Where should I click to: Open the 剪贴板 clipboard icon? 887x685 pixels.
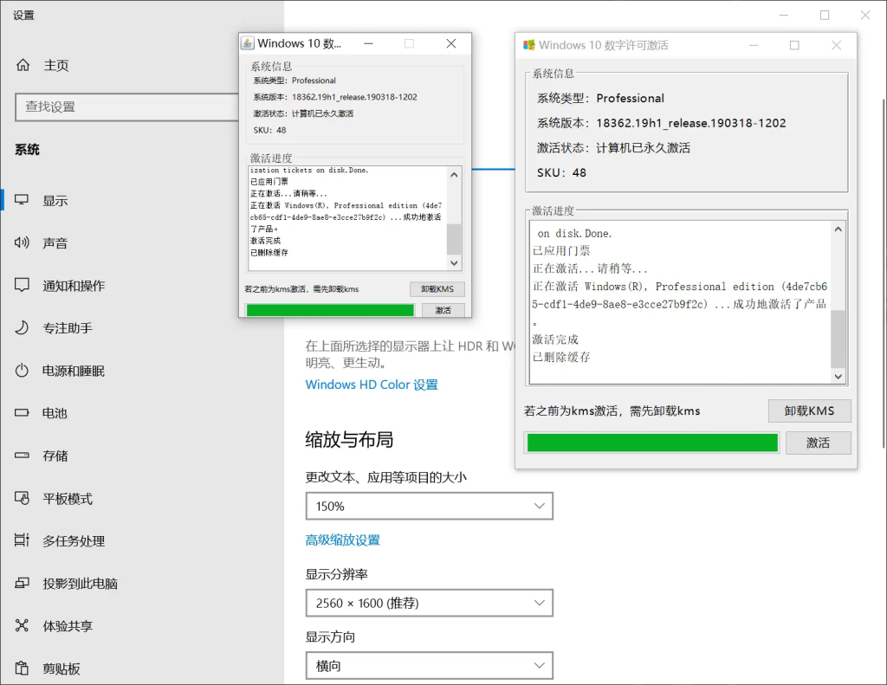22,668
